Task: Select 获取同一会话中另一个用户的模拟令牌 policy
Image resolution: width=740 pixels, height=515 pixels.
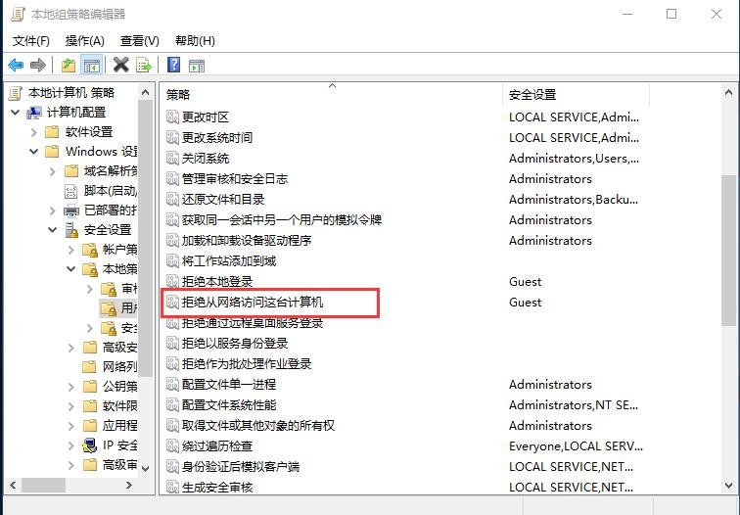Action: click(282, 219)
